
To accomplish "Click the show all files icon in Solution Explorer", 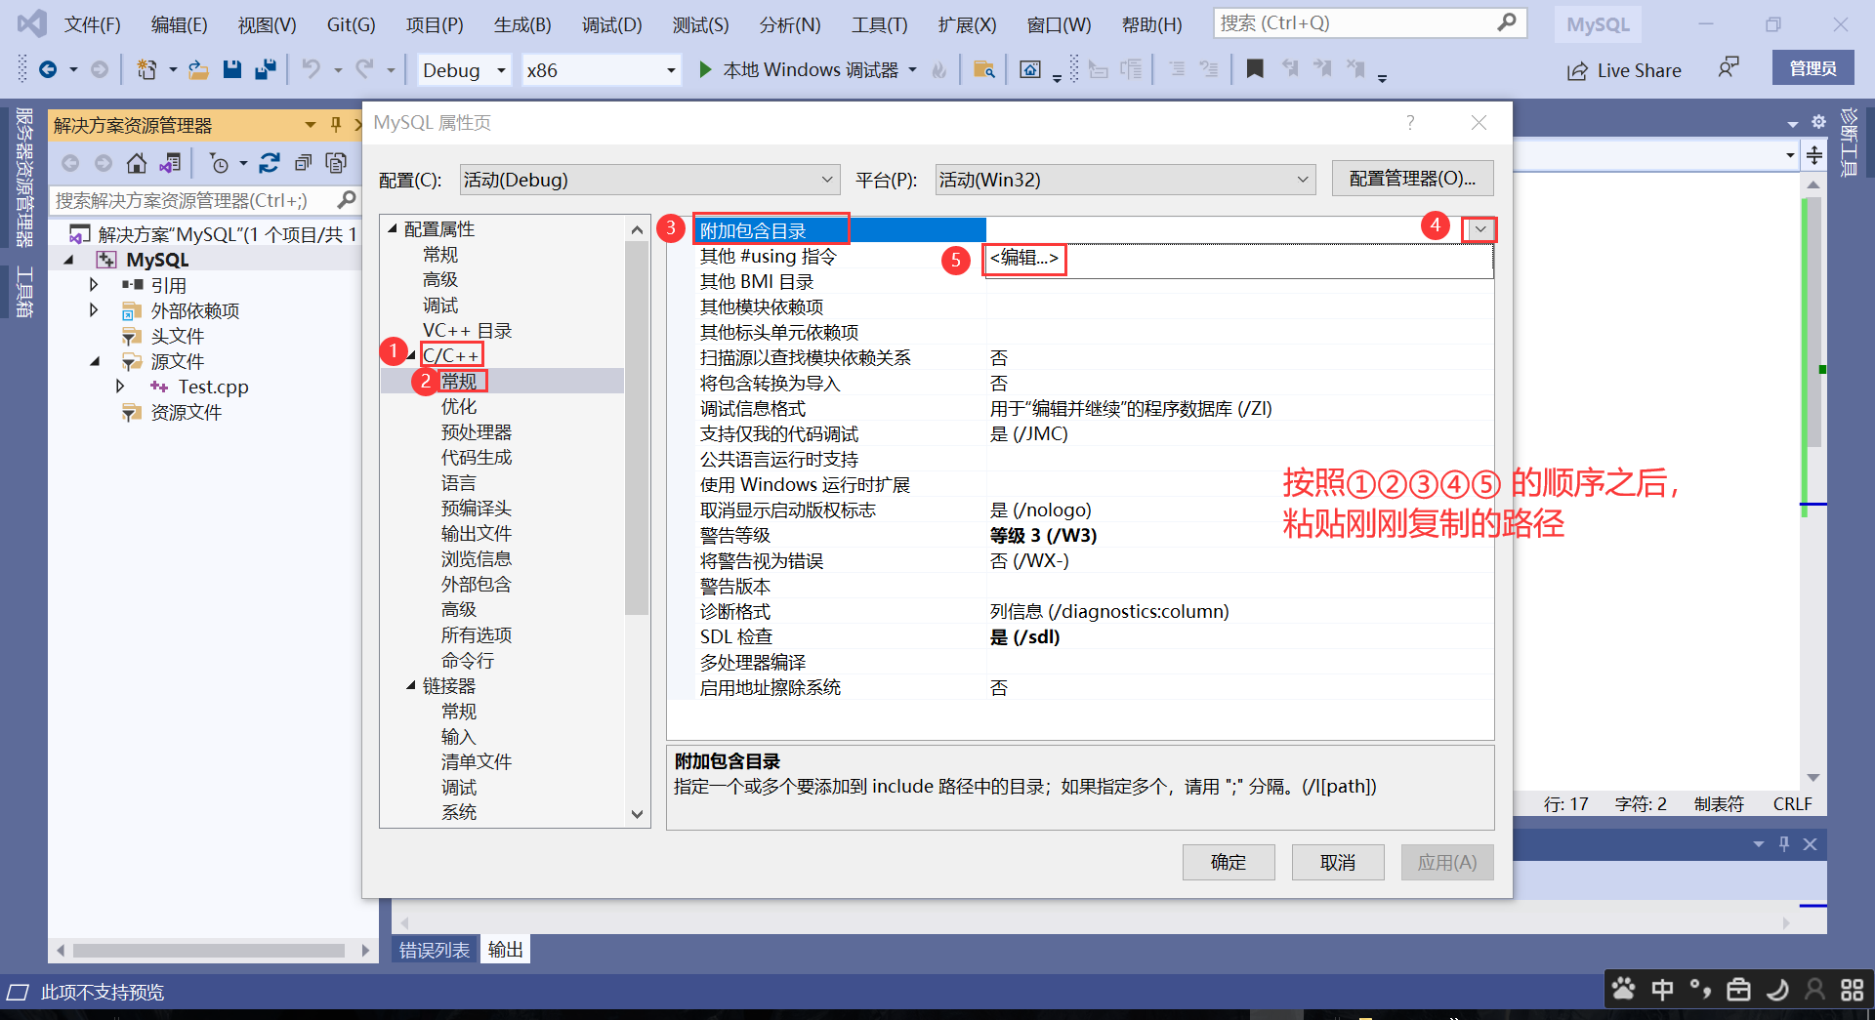I will tap(336, 163).
